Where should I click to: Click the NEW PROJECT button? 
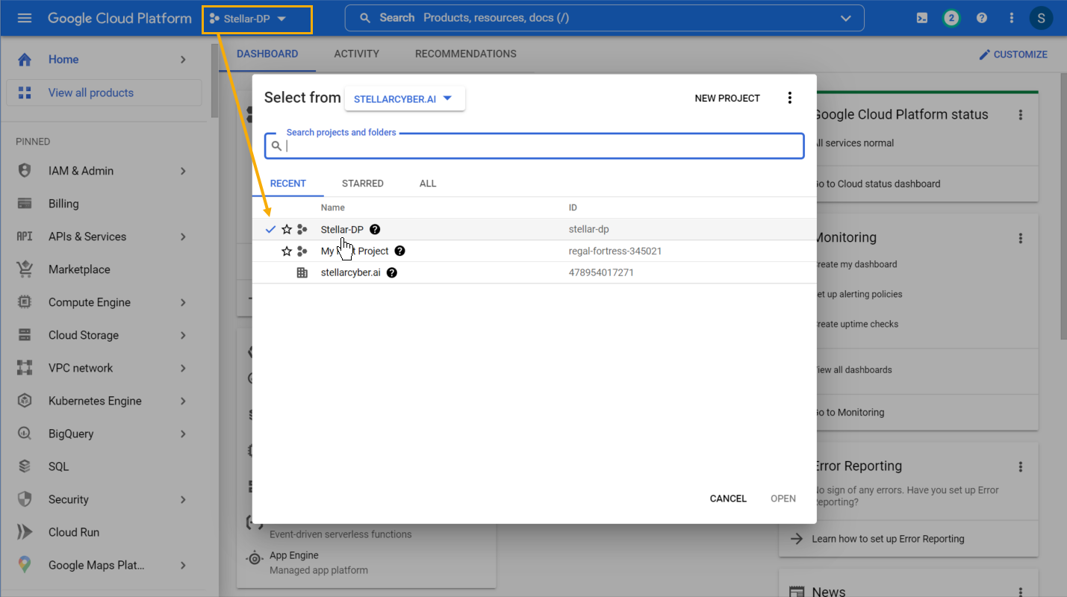[727, 99]
